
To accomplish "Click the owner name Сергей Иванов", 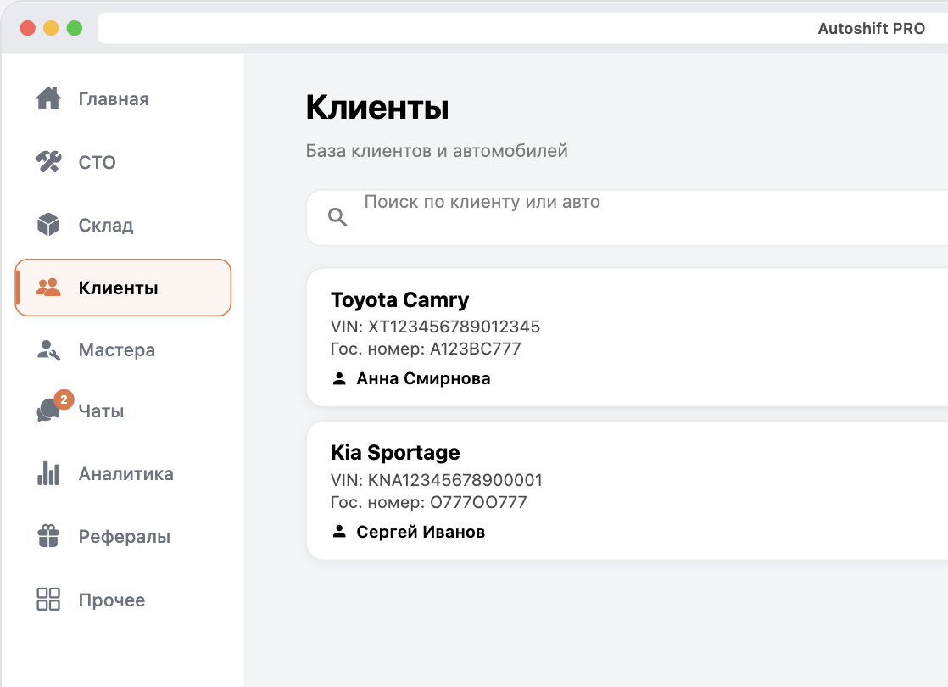I will click(x=421, y=532).
